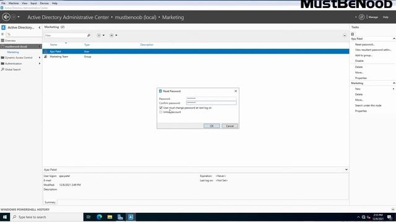This screenshot has height=222, width=396.
Task: Expand Dynamic Access Control arrow
Action: pos(40,57)
